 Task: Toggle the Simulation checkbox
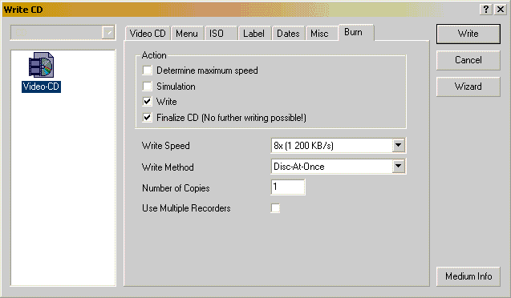148,87
